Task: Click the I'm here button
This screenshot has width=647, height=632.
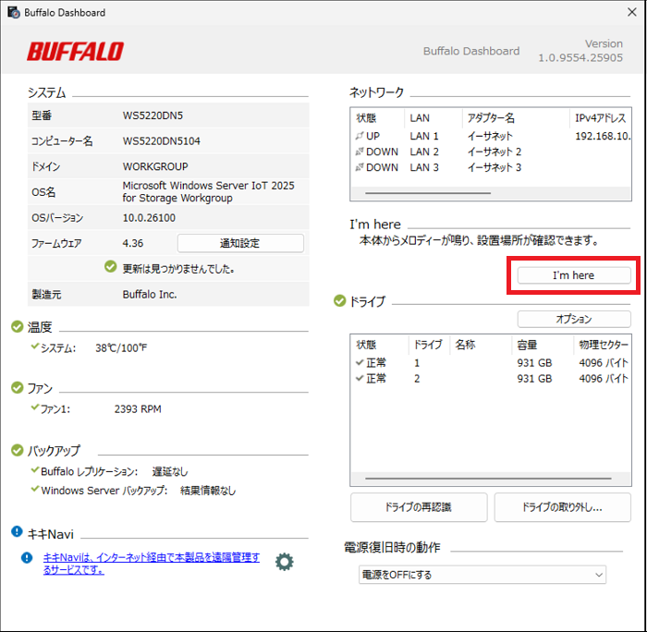Action: point(574,275)
